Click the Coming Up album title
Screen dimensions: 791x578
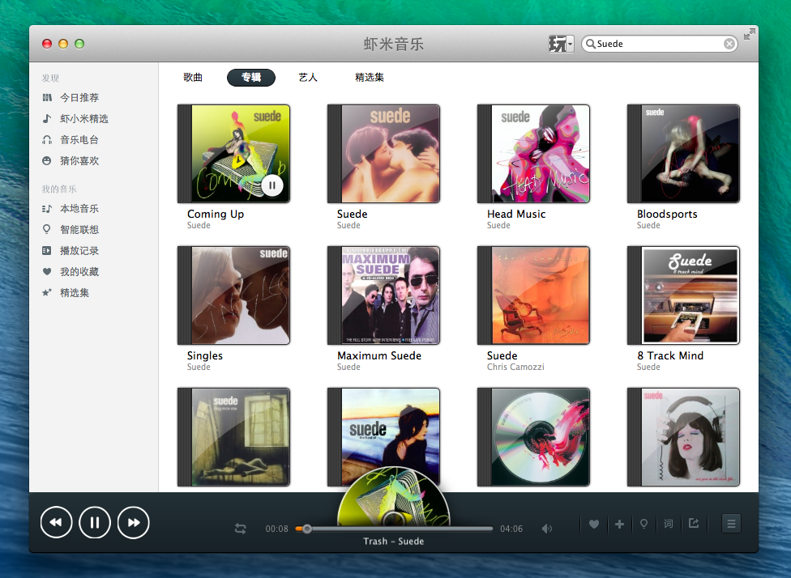click(216, 215)
